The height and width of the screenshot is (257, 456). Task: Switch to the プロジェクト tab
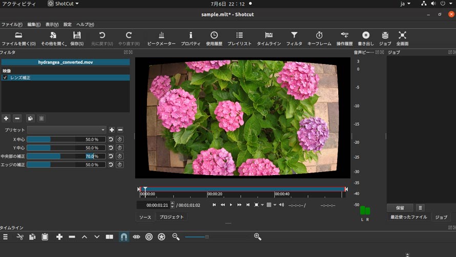point(171,217)
